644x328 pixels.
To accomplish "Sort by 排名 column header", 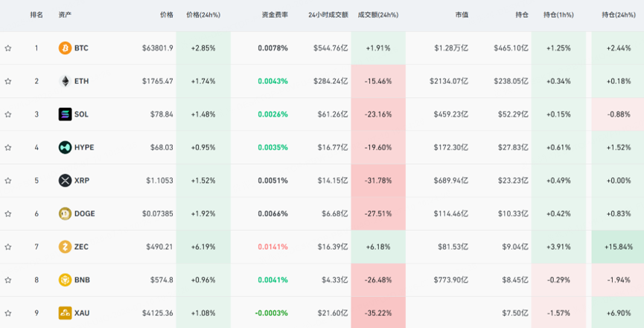I will pos(36,15).
